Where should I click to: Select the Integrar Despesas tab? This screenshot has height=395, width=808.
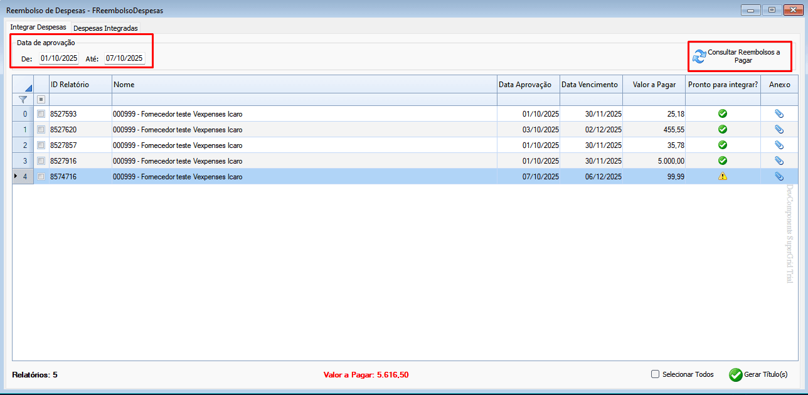[x=38, y=28]
